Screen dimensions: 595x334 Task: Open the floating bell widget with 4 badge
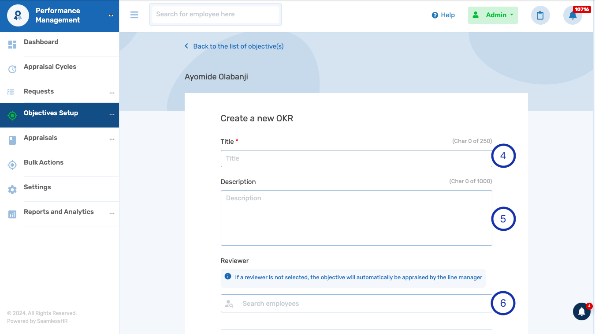pos(582,311)
